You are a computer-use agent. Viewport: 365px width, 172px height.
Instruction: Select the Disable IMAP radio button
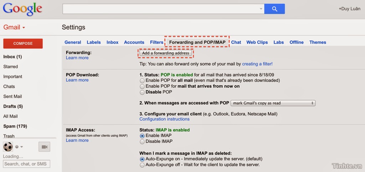142,142
